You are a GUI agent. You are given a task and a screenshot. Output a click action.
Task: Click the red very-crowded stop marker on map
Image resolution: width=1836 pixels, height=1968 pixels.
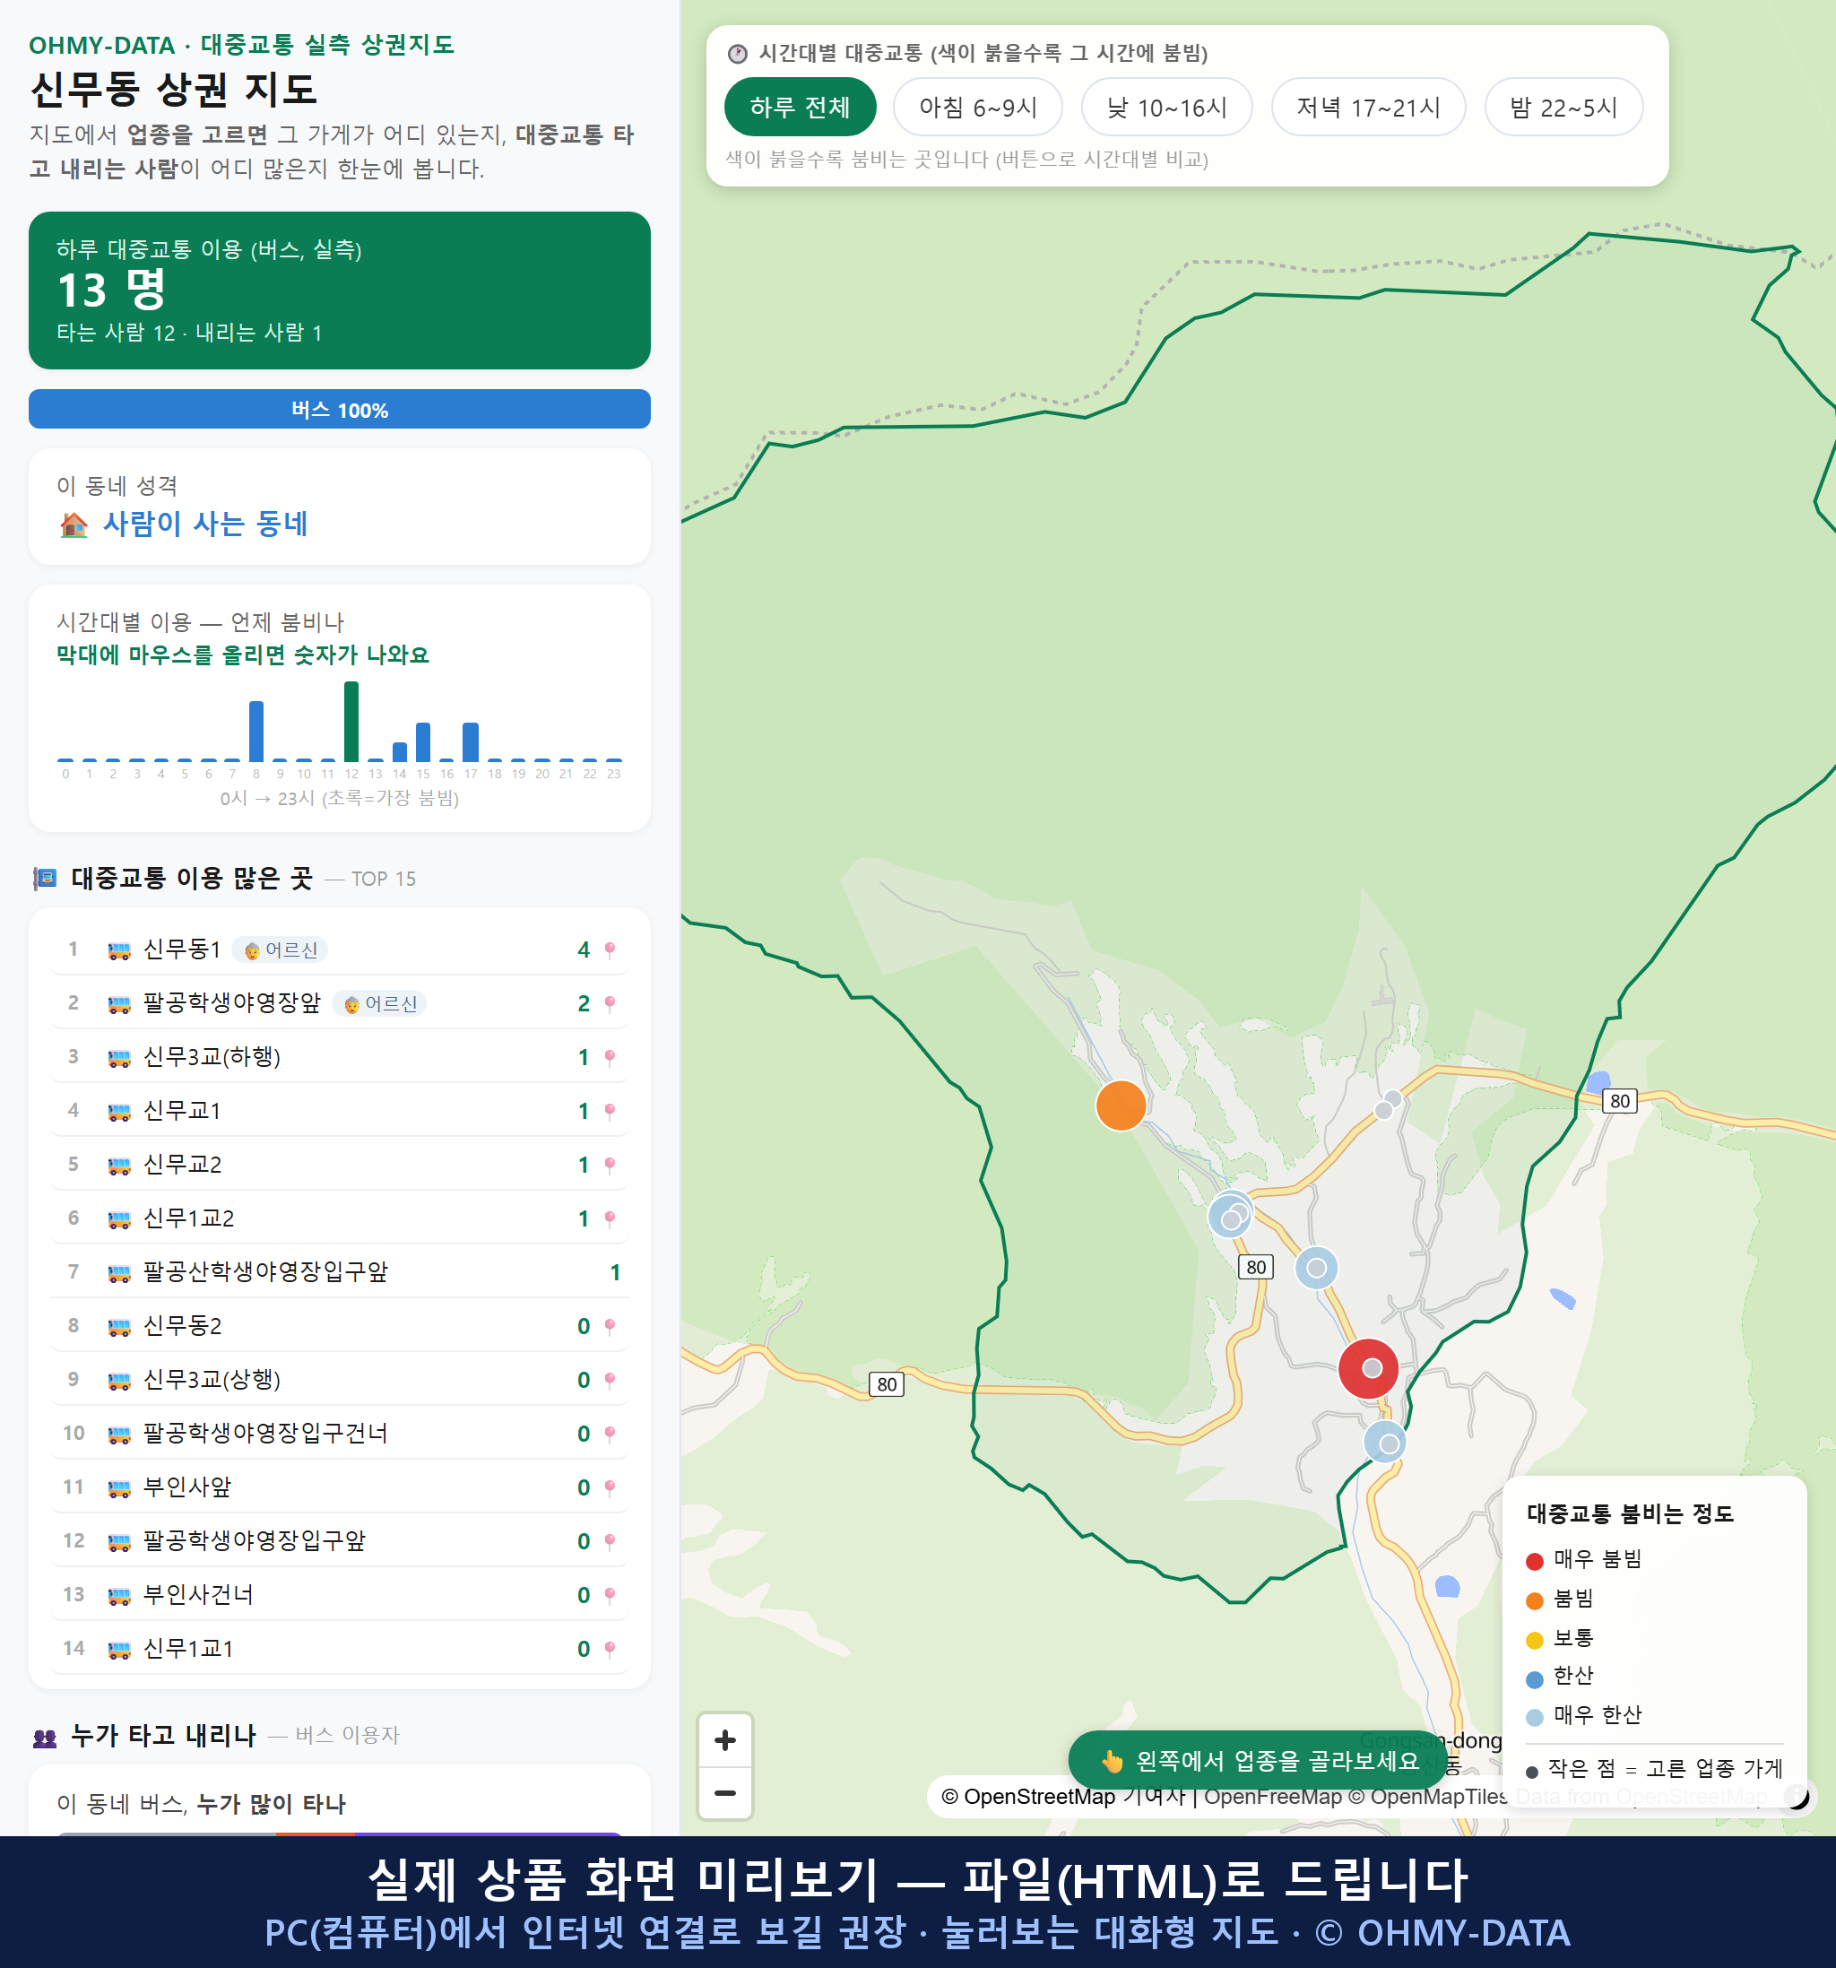tap(1368, 1369)
